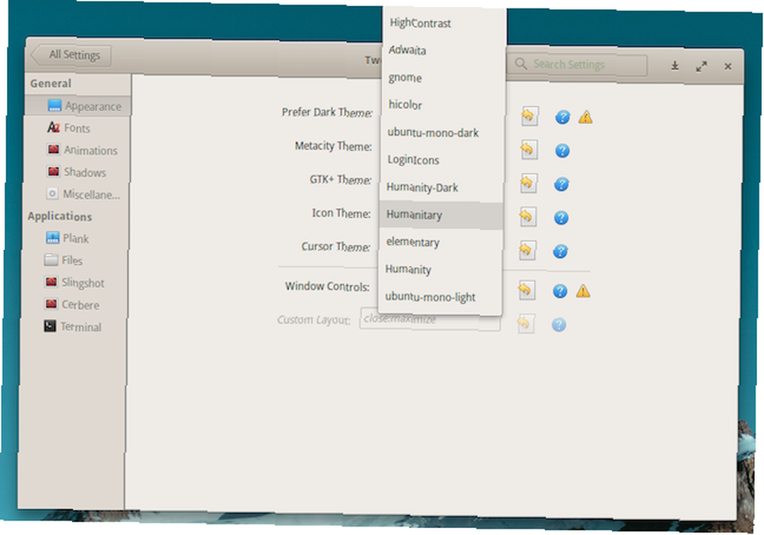
Task: Open the Cerbere settings
Action: [73, 304]
